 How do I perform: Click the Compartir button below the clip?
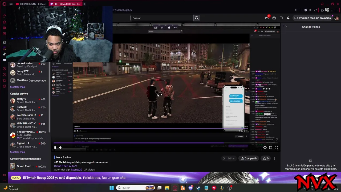pyautogui.click(x=249, y=158)
